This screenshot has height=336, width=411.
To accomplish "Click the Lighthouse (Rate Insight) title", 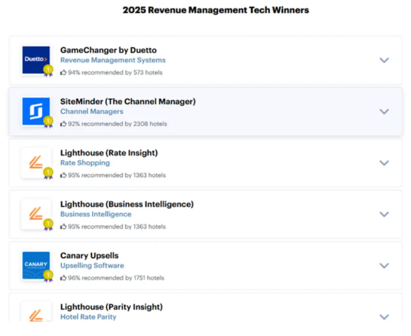I will (109, 153).
